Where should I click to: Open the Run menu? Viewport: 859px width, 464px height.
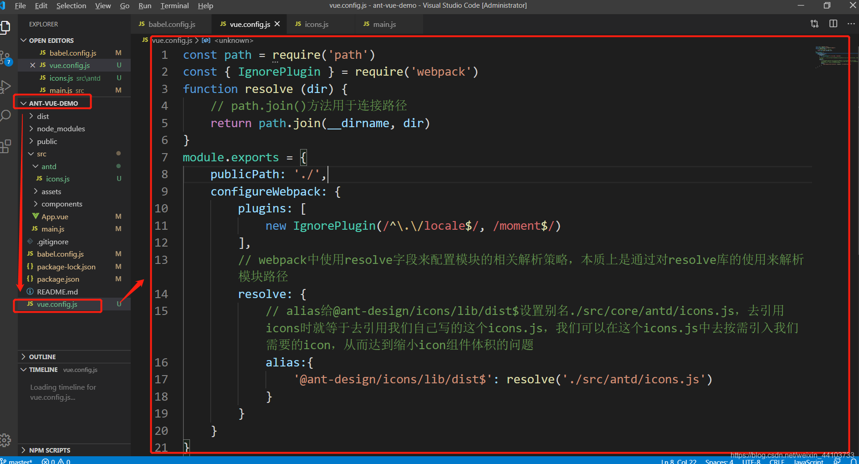pos(145,5)
